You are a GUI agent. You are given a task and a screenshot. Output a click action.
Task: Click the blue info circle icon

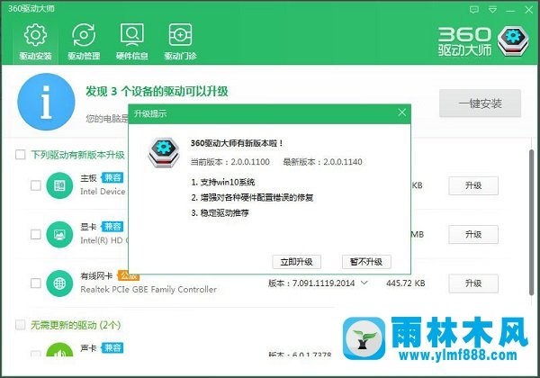click(46, 102)
